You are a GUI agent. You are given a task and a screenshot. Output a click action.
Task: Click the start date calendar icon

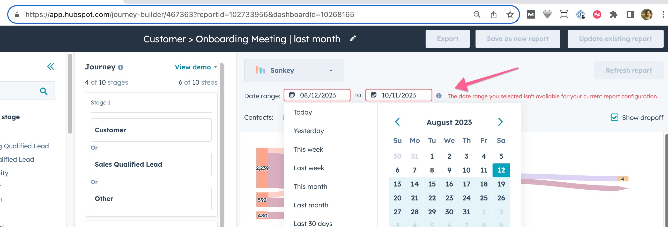(292, 95)
